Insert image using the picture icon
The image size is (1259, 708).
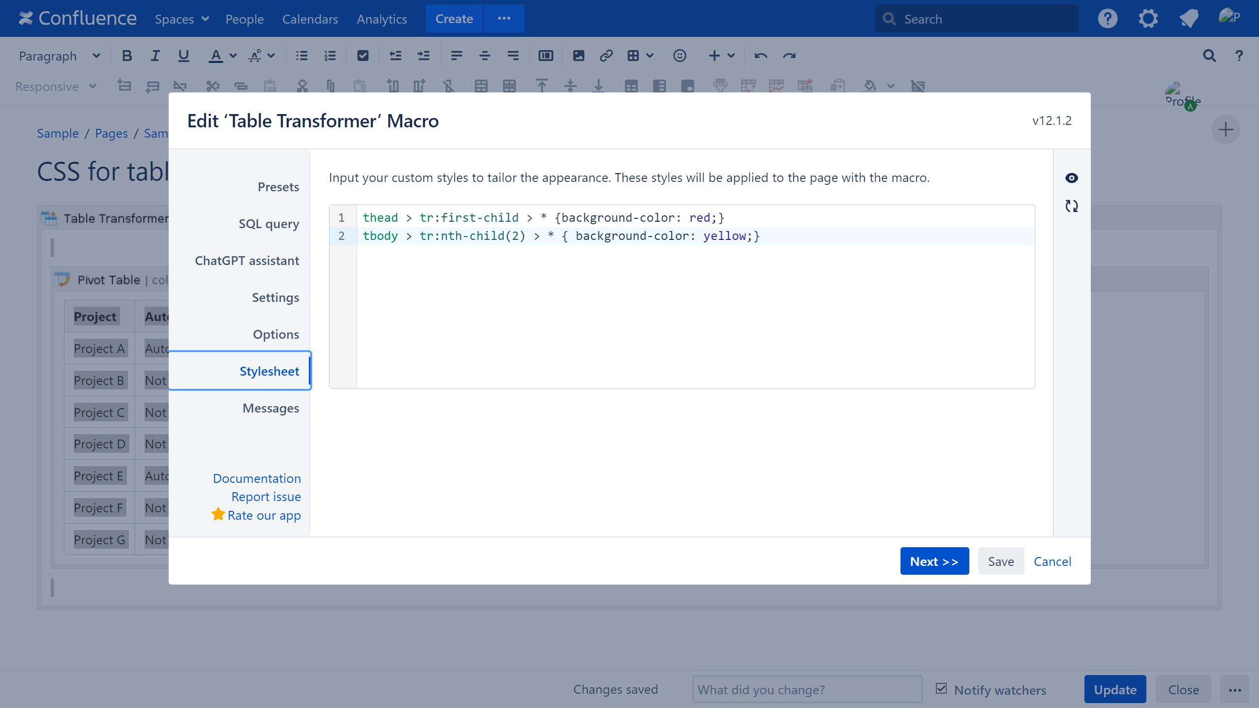point(578,56)
